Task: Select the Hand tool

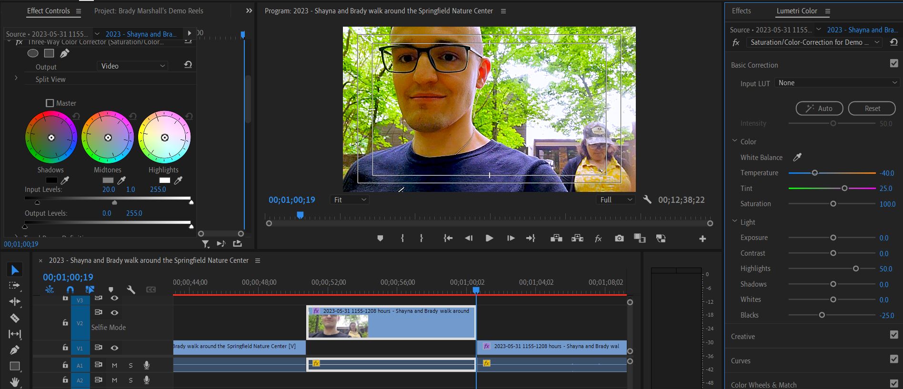Action: [15, 382]
